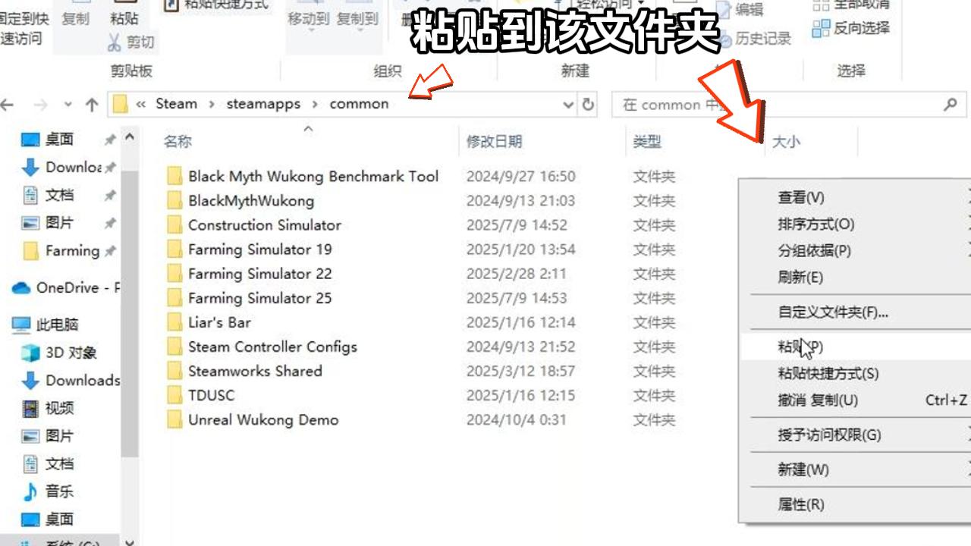971x546 pixels.
Task: Click the 历史记录 ribbon button
Action: (753, 39)
